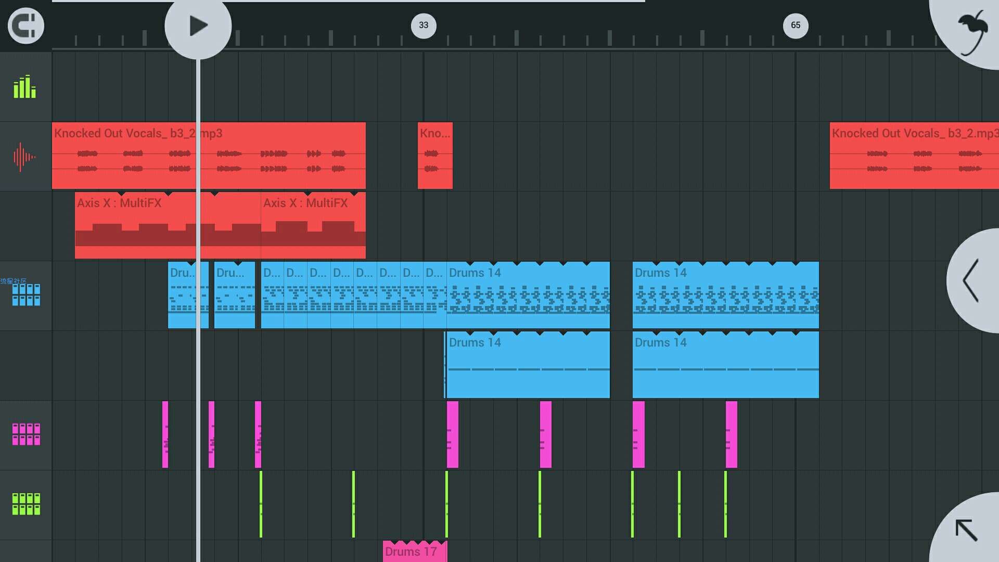Image resolution: width=999 pixels, height=562 pixels.
Task: Select the first Axis X : MultiFX clip
Action: tap(168, 225)
